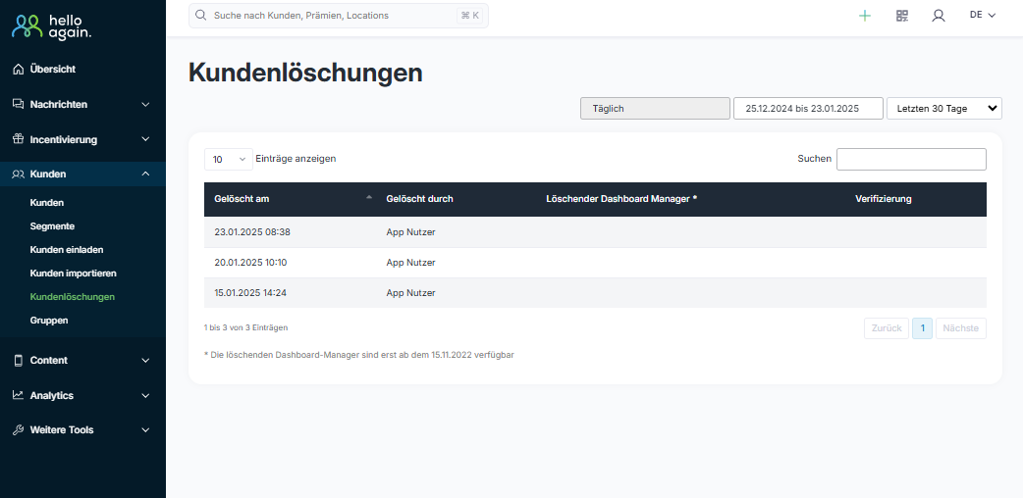
Task: Click App Nutzer in 23.01.2025 row
Action: [x=410, y=232]
